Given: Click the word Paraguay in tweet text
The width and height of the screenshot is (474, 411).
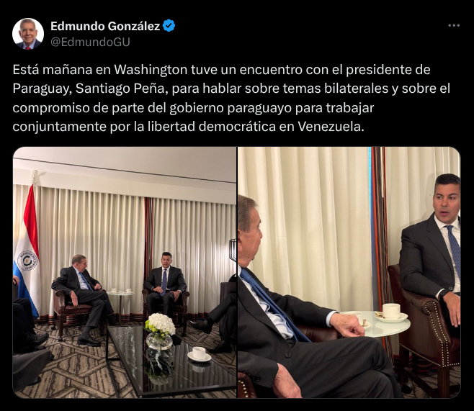Looking at the screenshot, I should click(x=43, y=89).
